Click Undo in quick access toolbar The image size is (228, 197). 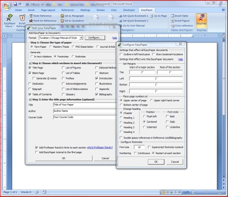[20, 4]
